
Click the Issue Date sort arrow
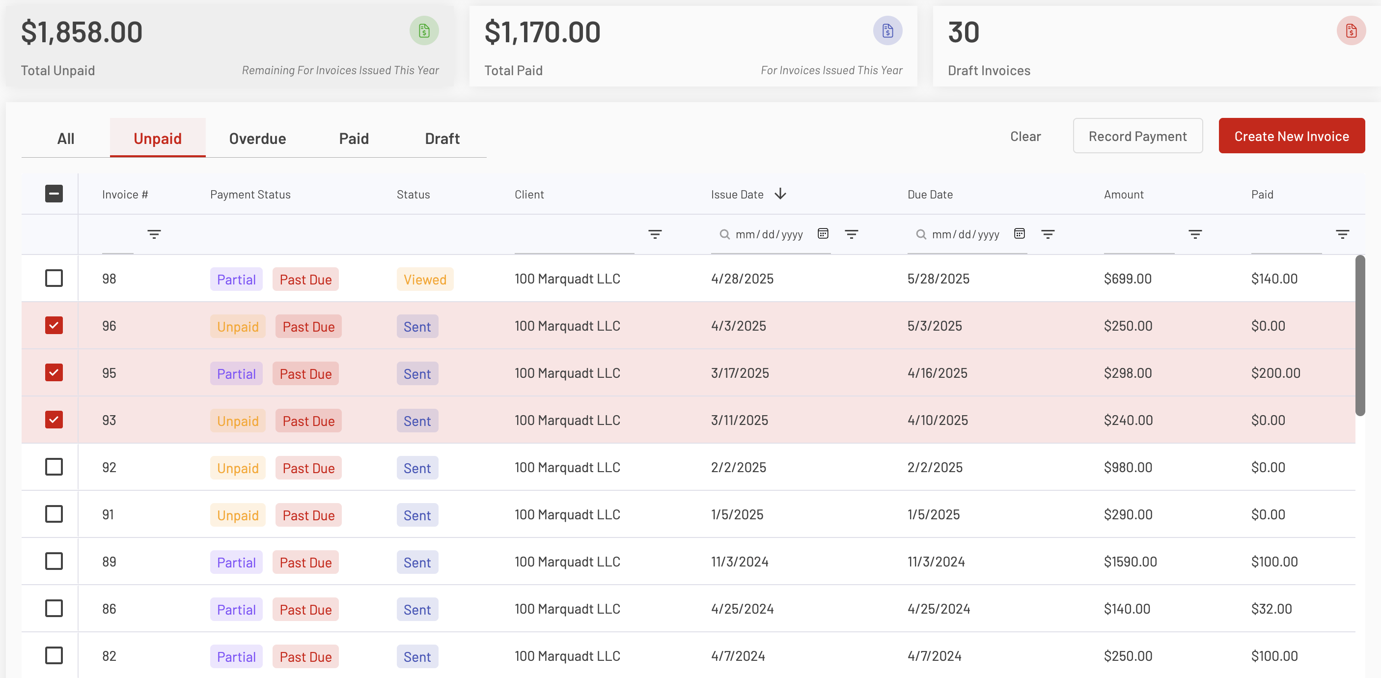click(780, 194)
